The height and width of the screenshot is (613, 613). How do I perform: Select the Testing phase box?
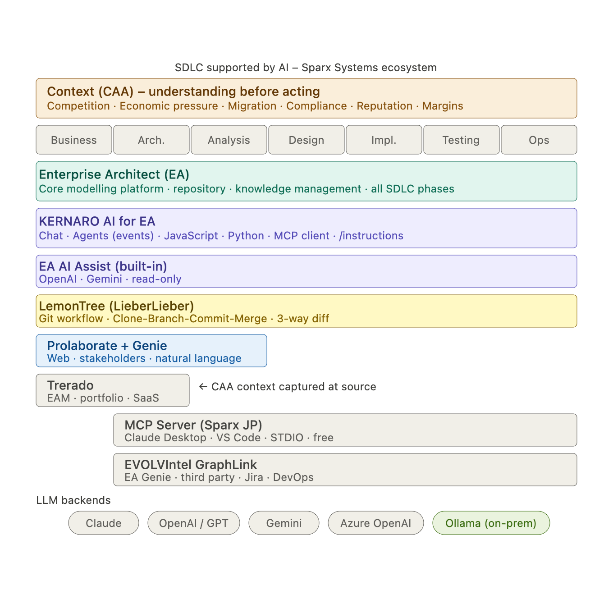pyautogui.click(x=462, y=140)
